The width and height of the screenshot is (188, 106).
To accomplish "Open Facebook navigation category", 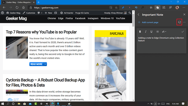I will 80,18.
